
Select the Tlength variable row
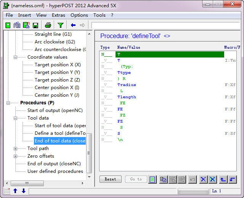(168, 97)
